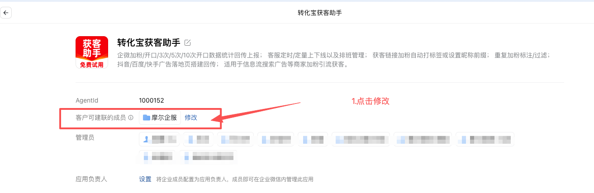Click the 免费试用 banner on the logo
This screenshot has width=594, height=193.
point(92,65)
